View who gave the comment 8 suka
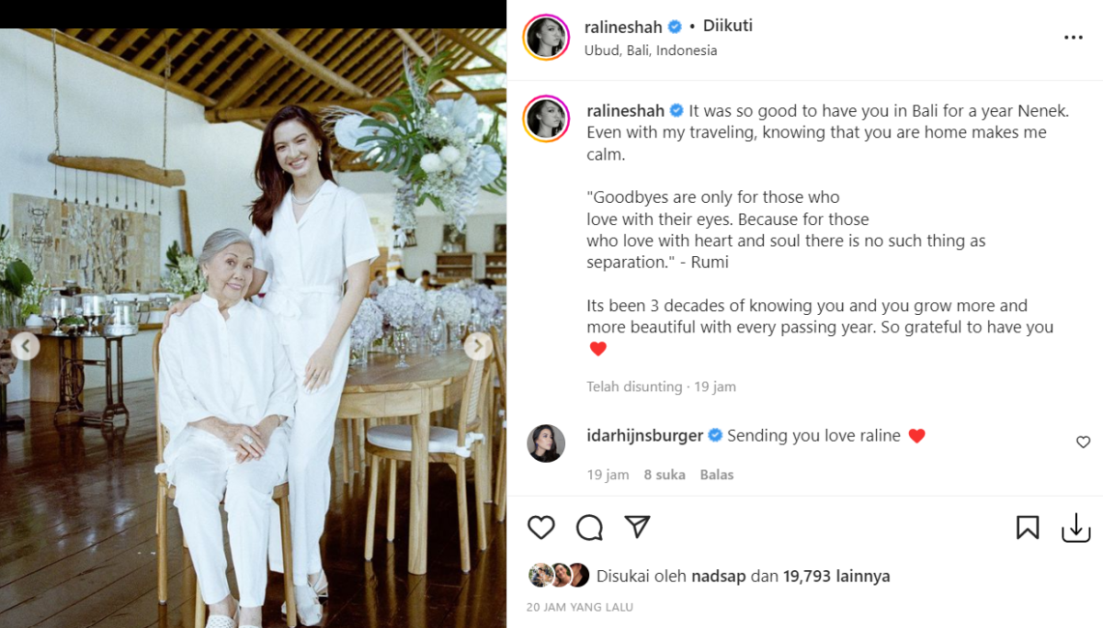Image resolution: width=1103 pixels, height=628 pixels. (665, 475)
